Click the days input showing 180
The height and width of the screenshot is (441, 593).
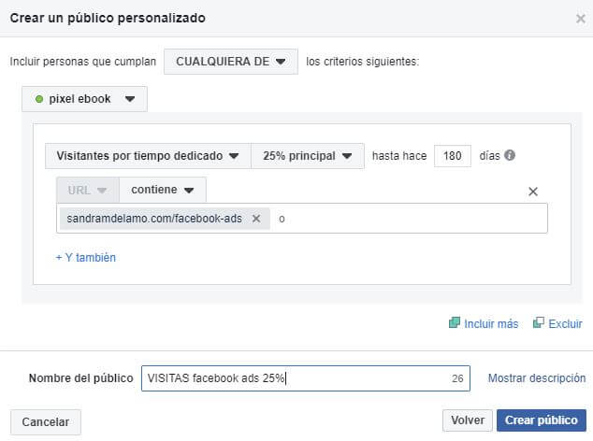[453, 156]
